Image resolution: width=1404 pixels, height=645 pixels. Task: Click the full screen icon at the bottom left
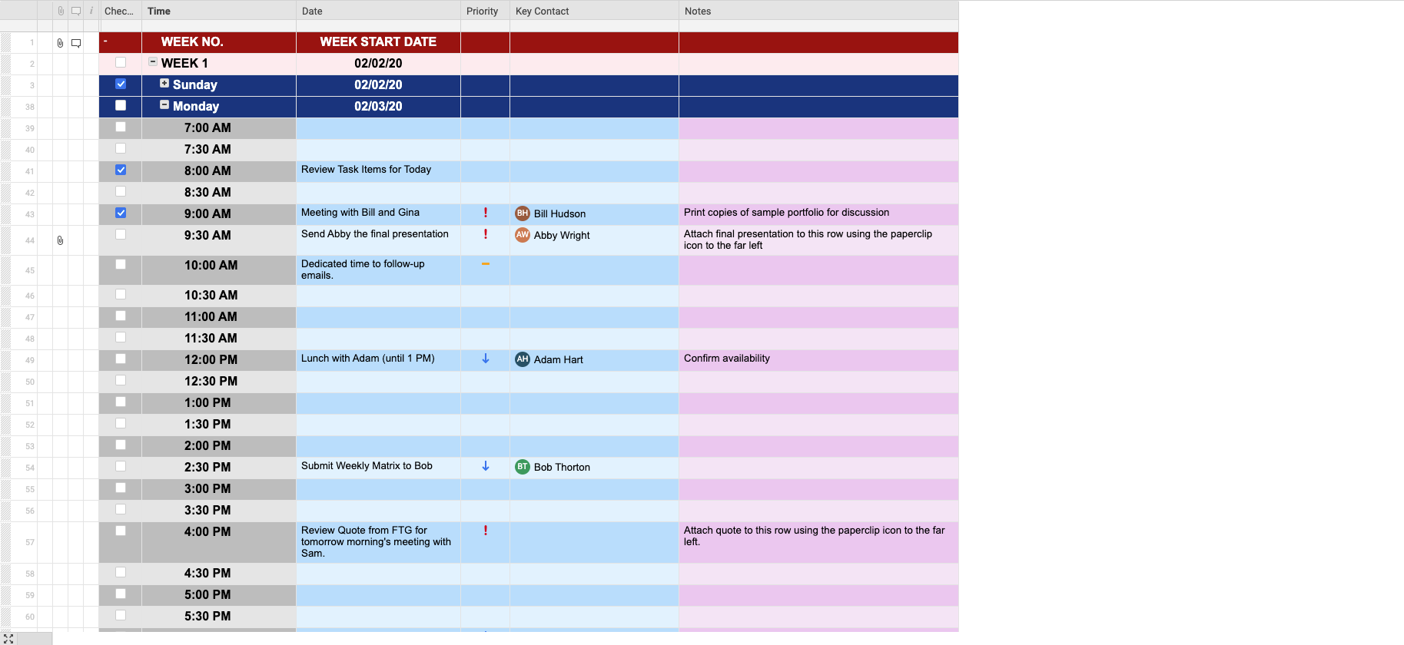[x=8, y=639]
